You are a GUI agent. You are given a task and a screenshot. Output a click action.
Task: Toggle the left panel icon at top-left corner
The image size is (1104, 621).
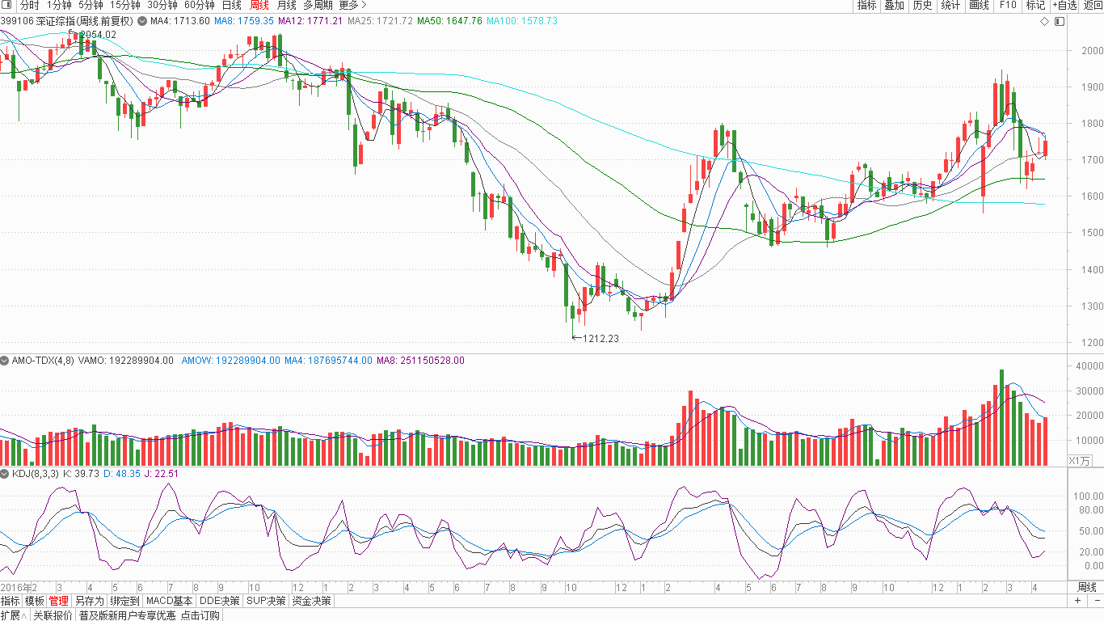(7, 6)
